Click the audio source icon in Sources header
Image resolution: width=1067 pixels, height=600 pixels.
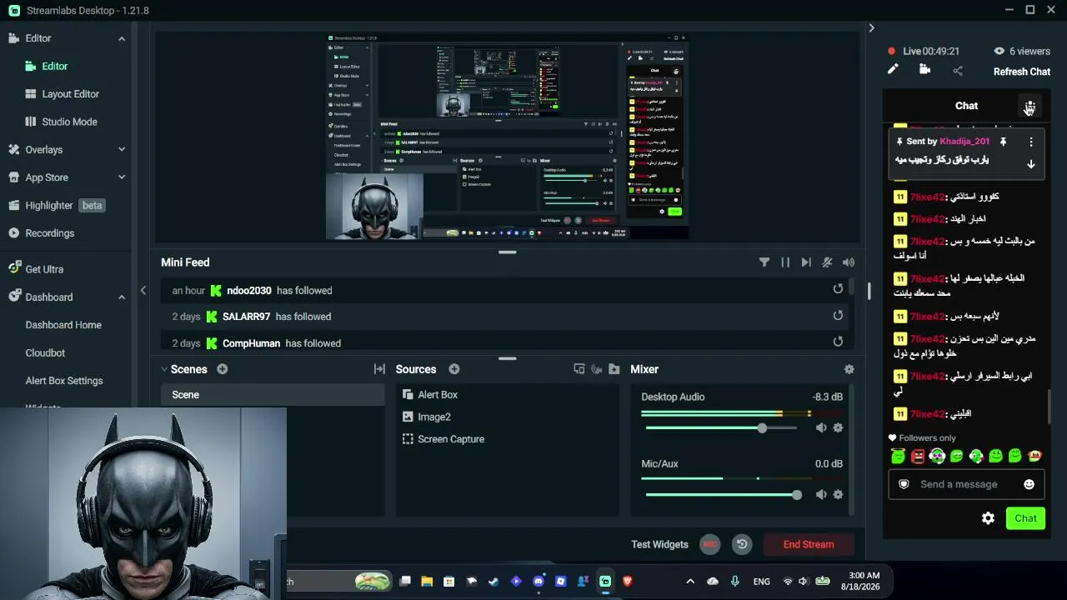(597, 369)
